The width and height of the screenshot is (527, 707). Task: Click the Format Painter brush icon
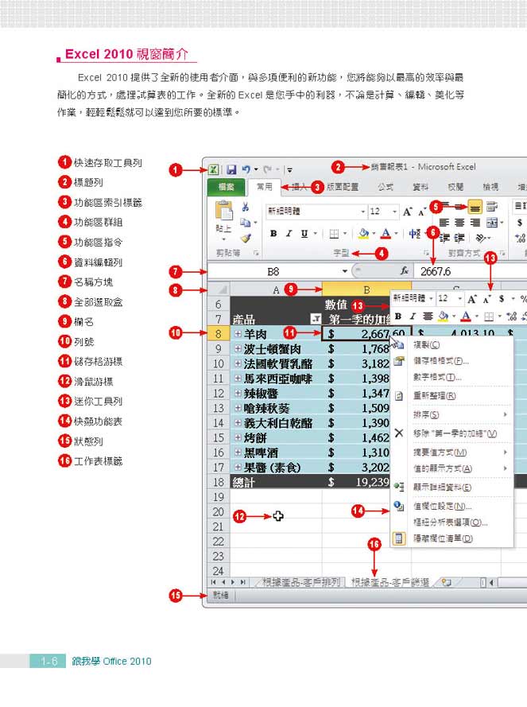point(246,238)
